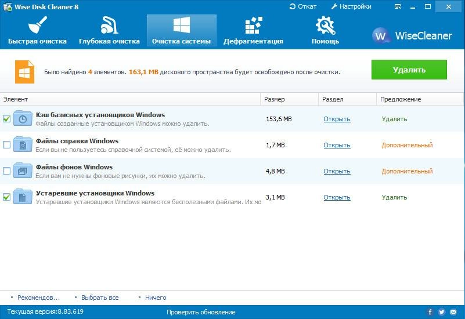Open the Дефрагментация tab

click(253, 30)
